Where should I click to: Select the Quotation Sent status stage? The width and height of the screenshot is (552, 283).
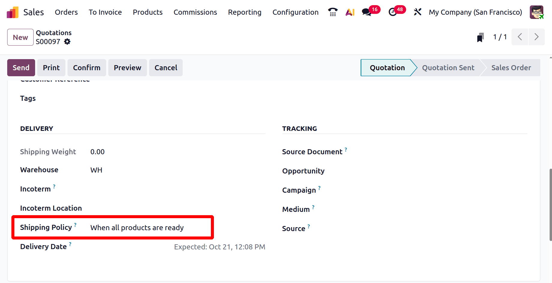(x=448, y=68)
